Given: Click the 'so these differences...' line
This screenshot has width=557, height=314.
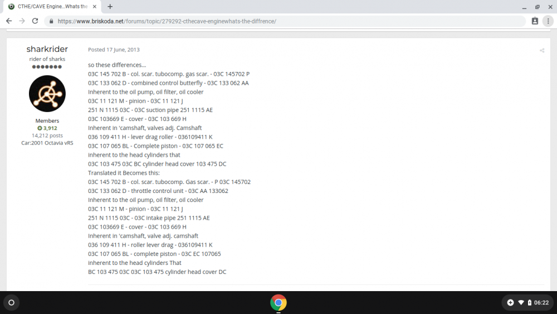Looking at the screenshot, I should coord(117,65).
